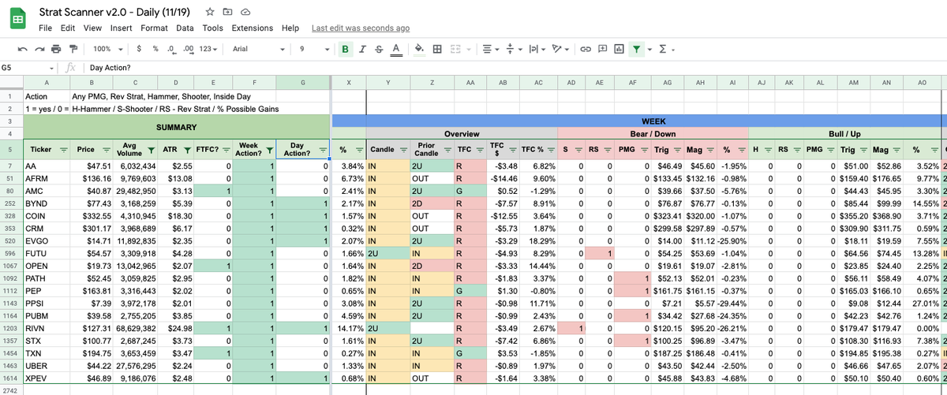Open Horizontal align options
The width and height of the screenshot is (947, 395).
pyautogui.click(x=492, y=49)
